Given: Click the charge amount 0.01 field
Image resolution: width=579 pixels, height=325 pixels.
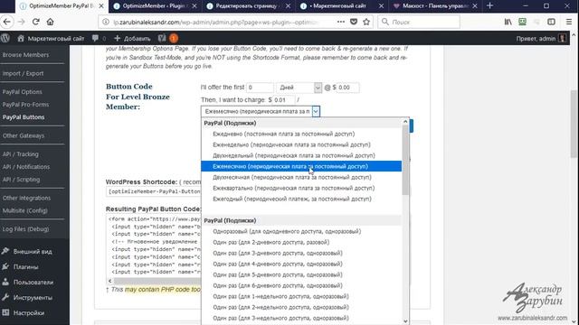Looking at the screenshot, I should [283, 100].
